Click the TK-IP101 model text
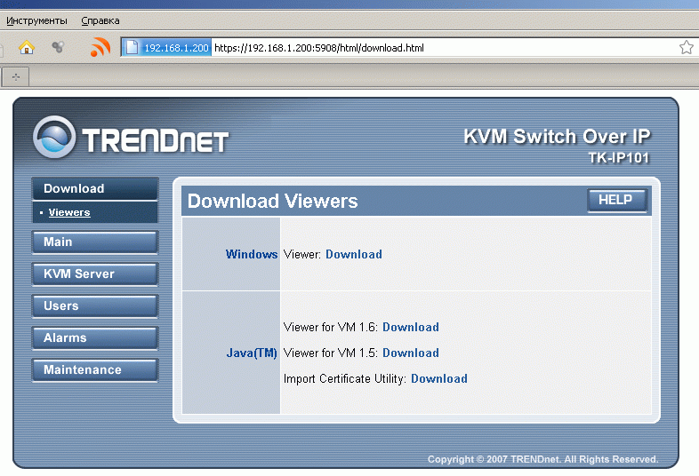The height and width of the screenshot is (476, 699). [619, 158]
